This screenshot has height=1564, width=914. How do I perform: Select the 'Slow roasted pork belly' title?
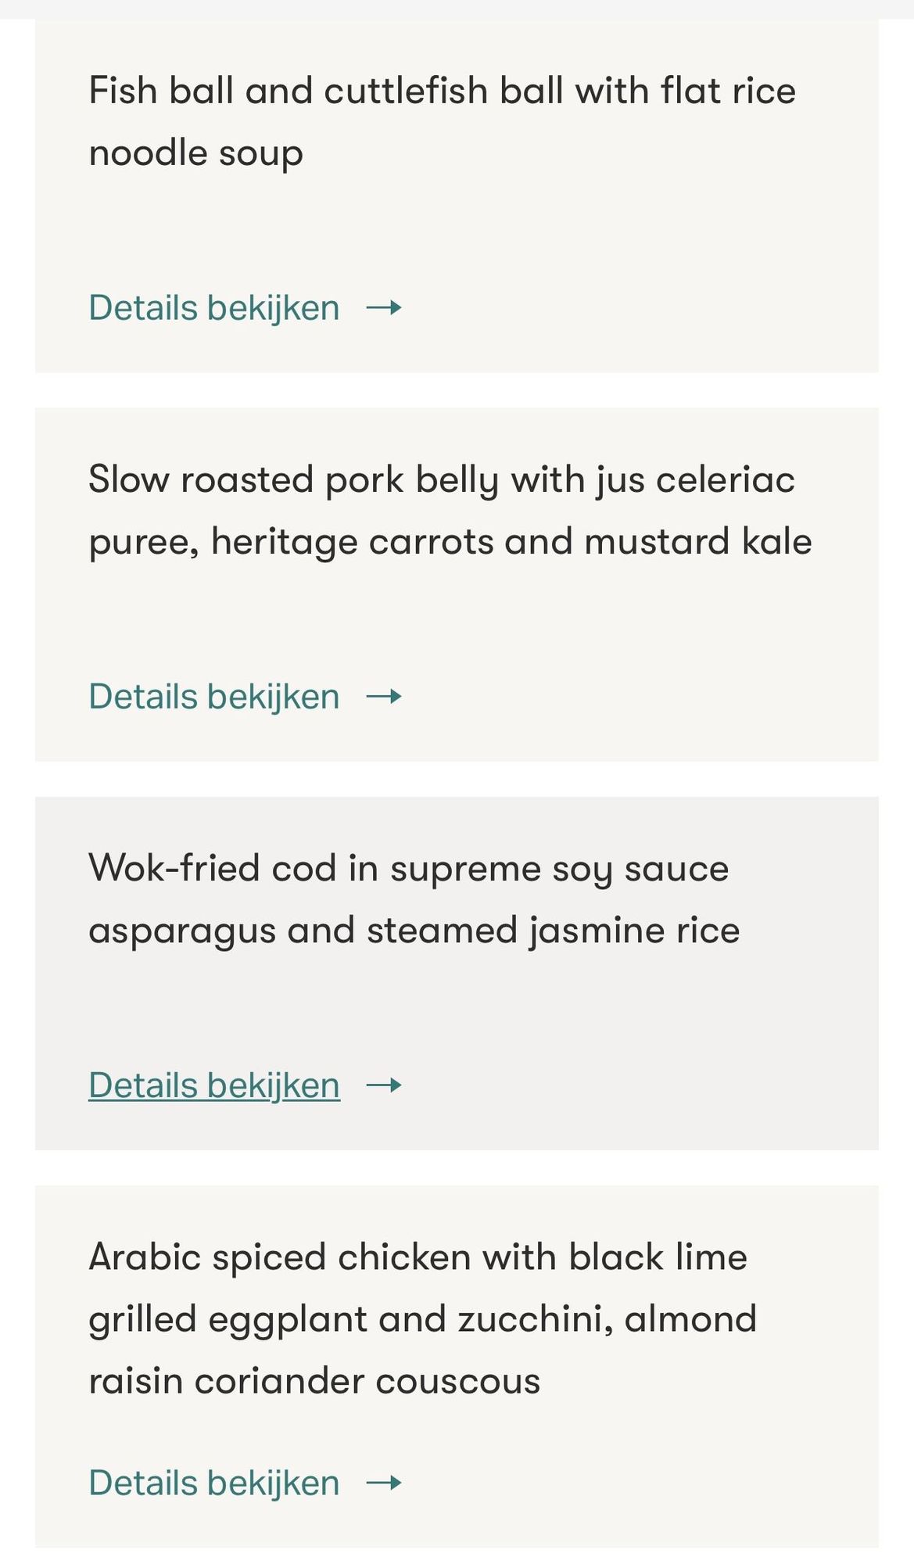(x=441, y=479)
